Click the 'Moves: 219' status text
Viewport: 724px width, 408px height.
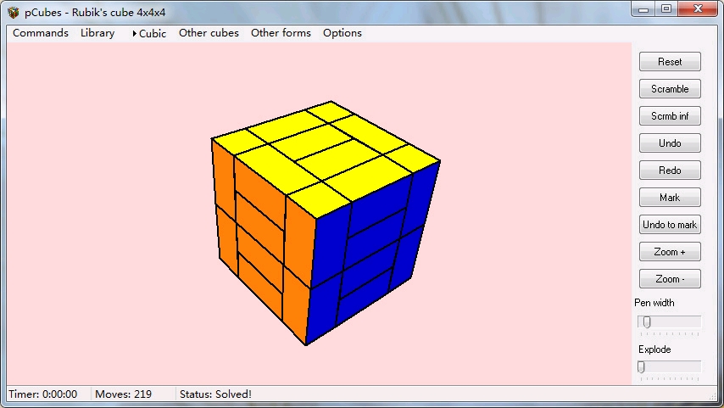click(123, 394)
